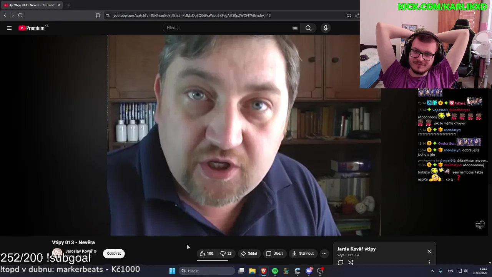Open the Jarda Kovář vtipy playlist title
Viewport: 492px width, 277px height.
coord(356,249)
